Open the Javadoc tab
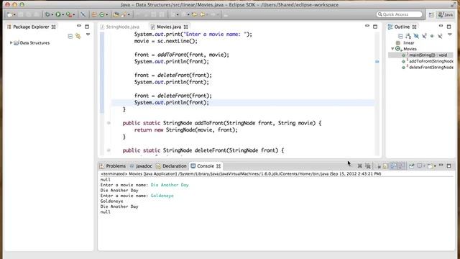Image resolution: width=460 pixels, height=259 pixels. pyautogui.click(x=141, y=166)
